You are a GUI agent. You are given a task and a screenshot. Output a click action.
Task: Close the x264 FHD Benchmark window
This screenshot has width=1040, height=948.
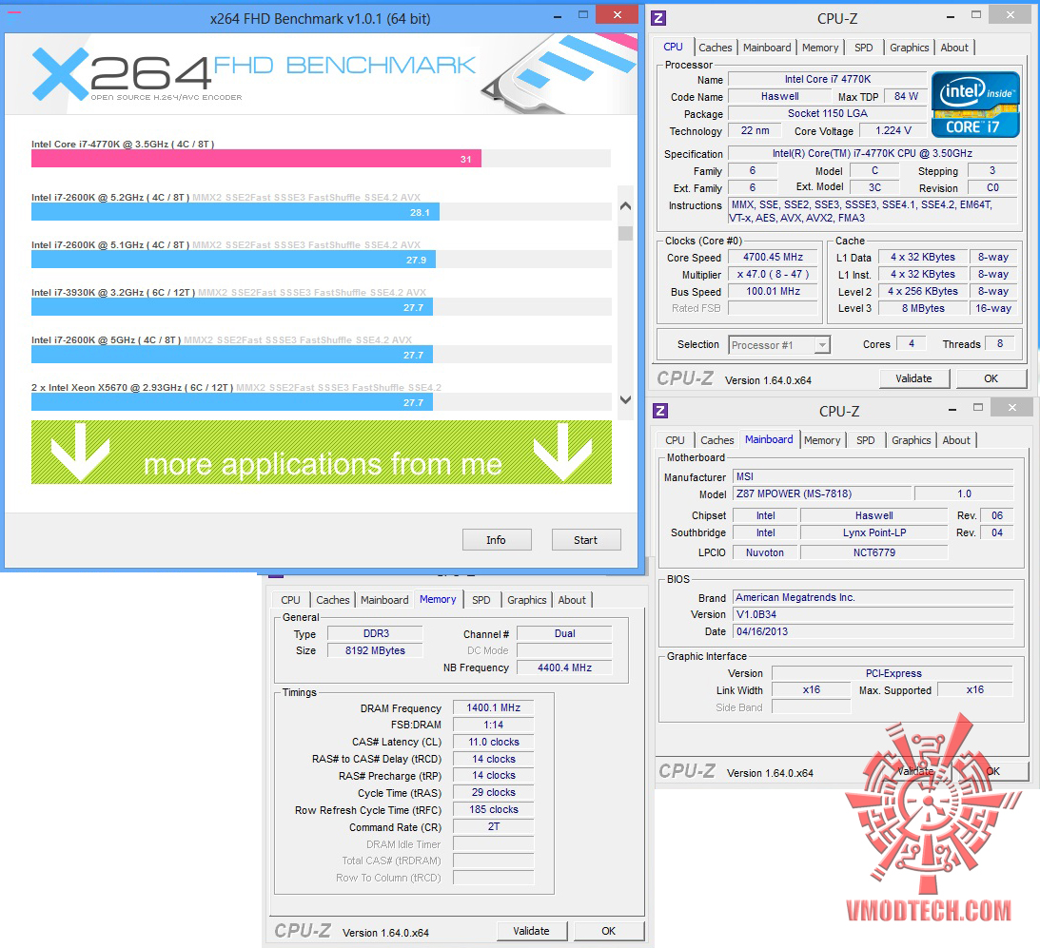(x=618, y=14)
